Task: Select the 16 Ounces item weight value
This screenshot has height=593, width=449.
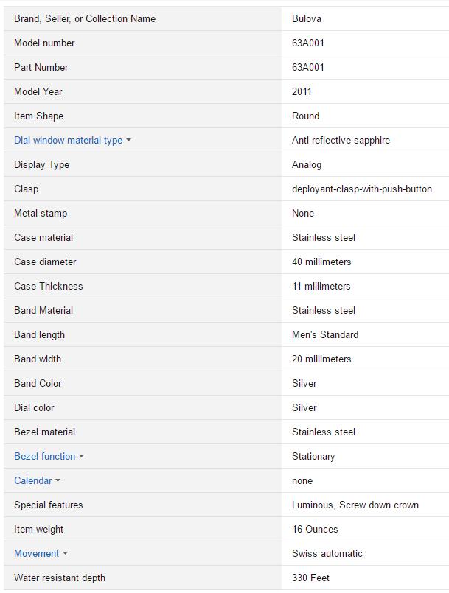Action: (x=315, y=529)
